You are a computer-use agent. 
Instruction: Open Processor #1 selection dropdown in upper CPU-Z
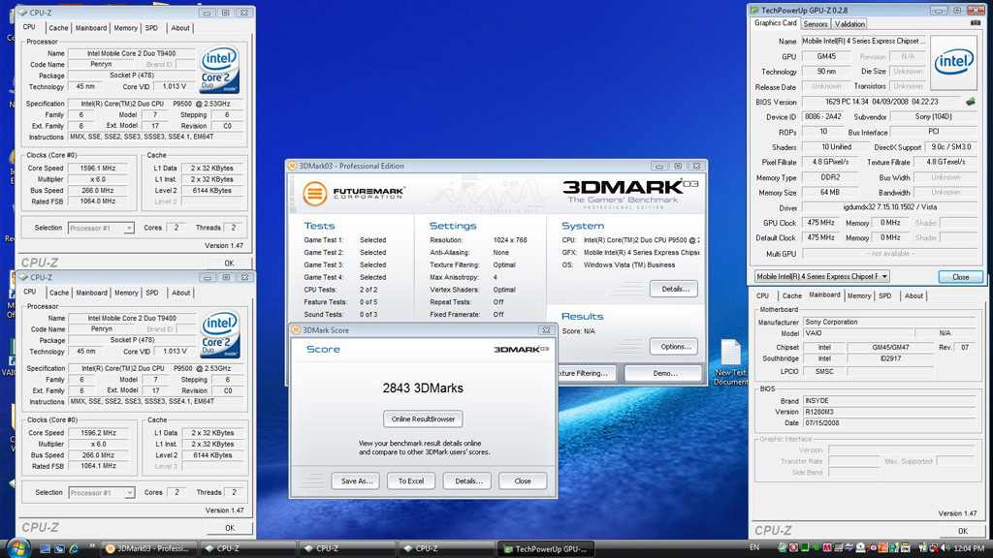[x=101, y=228]
